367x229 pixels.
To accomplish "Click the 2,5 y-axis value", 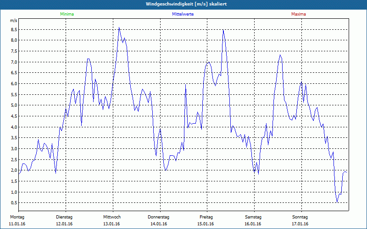I will click(x=14, y=159).
